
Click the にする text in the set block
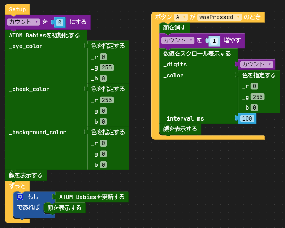coord(78,22)
